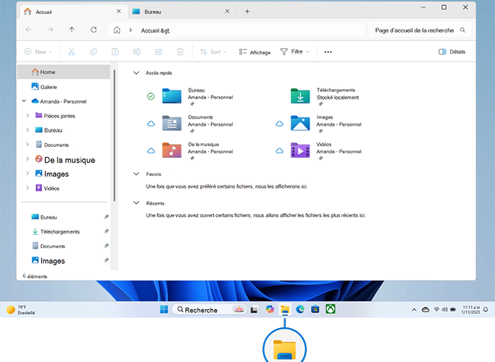Unpin Téléchargements in the sidebar pinned list
This screenshot has width=495, height=362.
tap(106, 231)
